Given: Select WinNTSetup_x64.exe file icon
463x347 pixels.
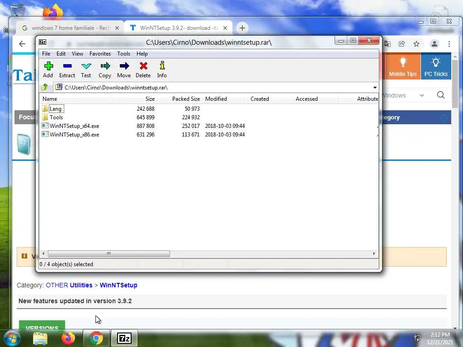Looking at the screenshot, I should 45,126.
